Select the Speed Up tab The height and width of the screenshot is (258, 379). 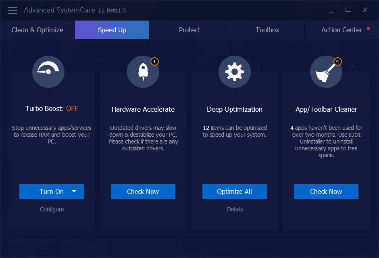tap(112, 30)
